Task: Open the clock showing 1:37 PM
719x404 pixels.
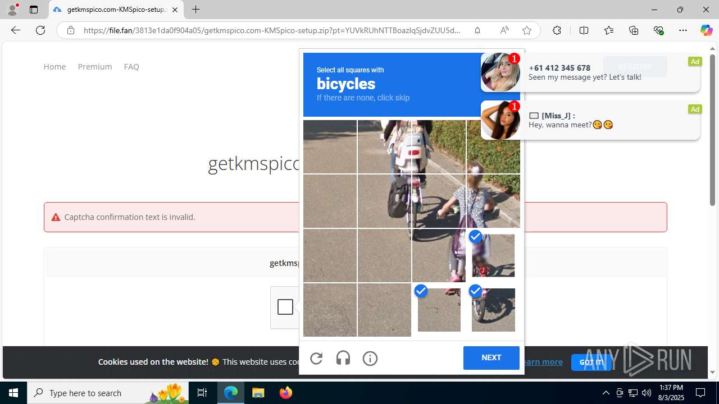Action: point(671,393)
